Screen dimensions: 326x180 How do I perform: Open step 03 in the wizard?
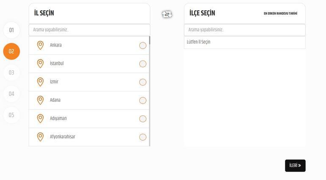[11, 72]
